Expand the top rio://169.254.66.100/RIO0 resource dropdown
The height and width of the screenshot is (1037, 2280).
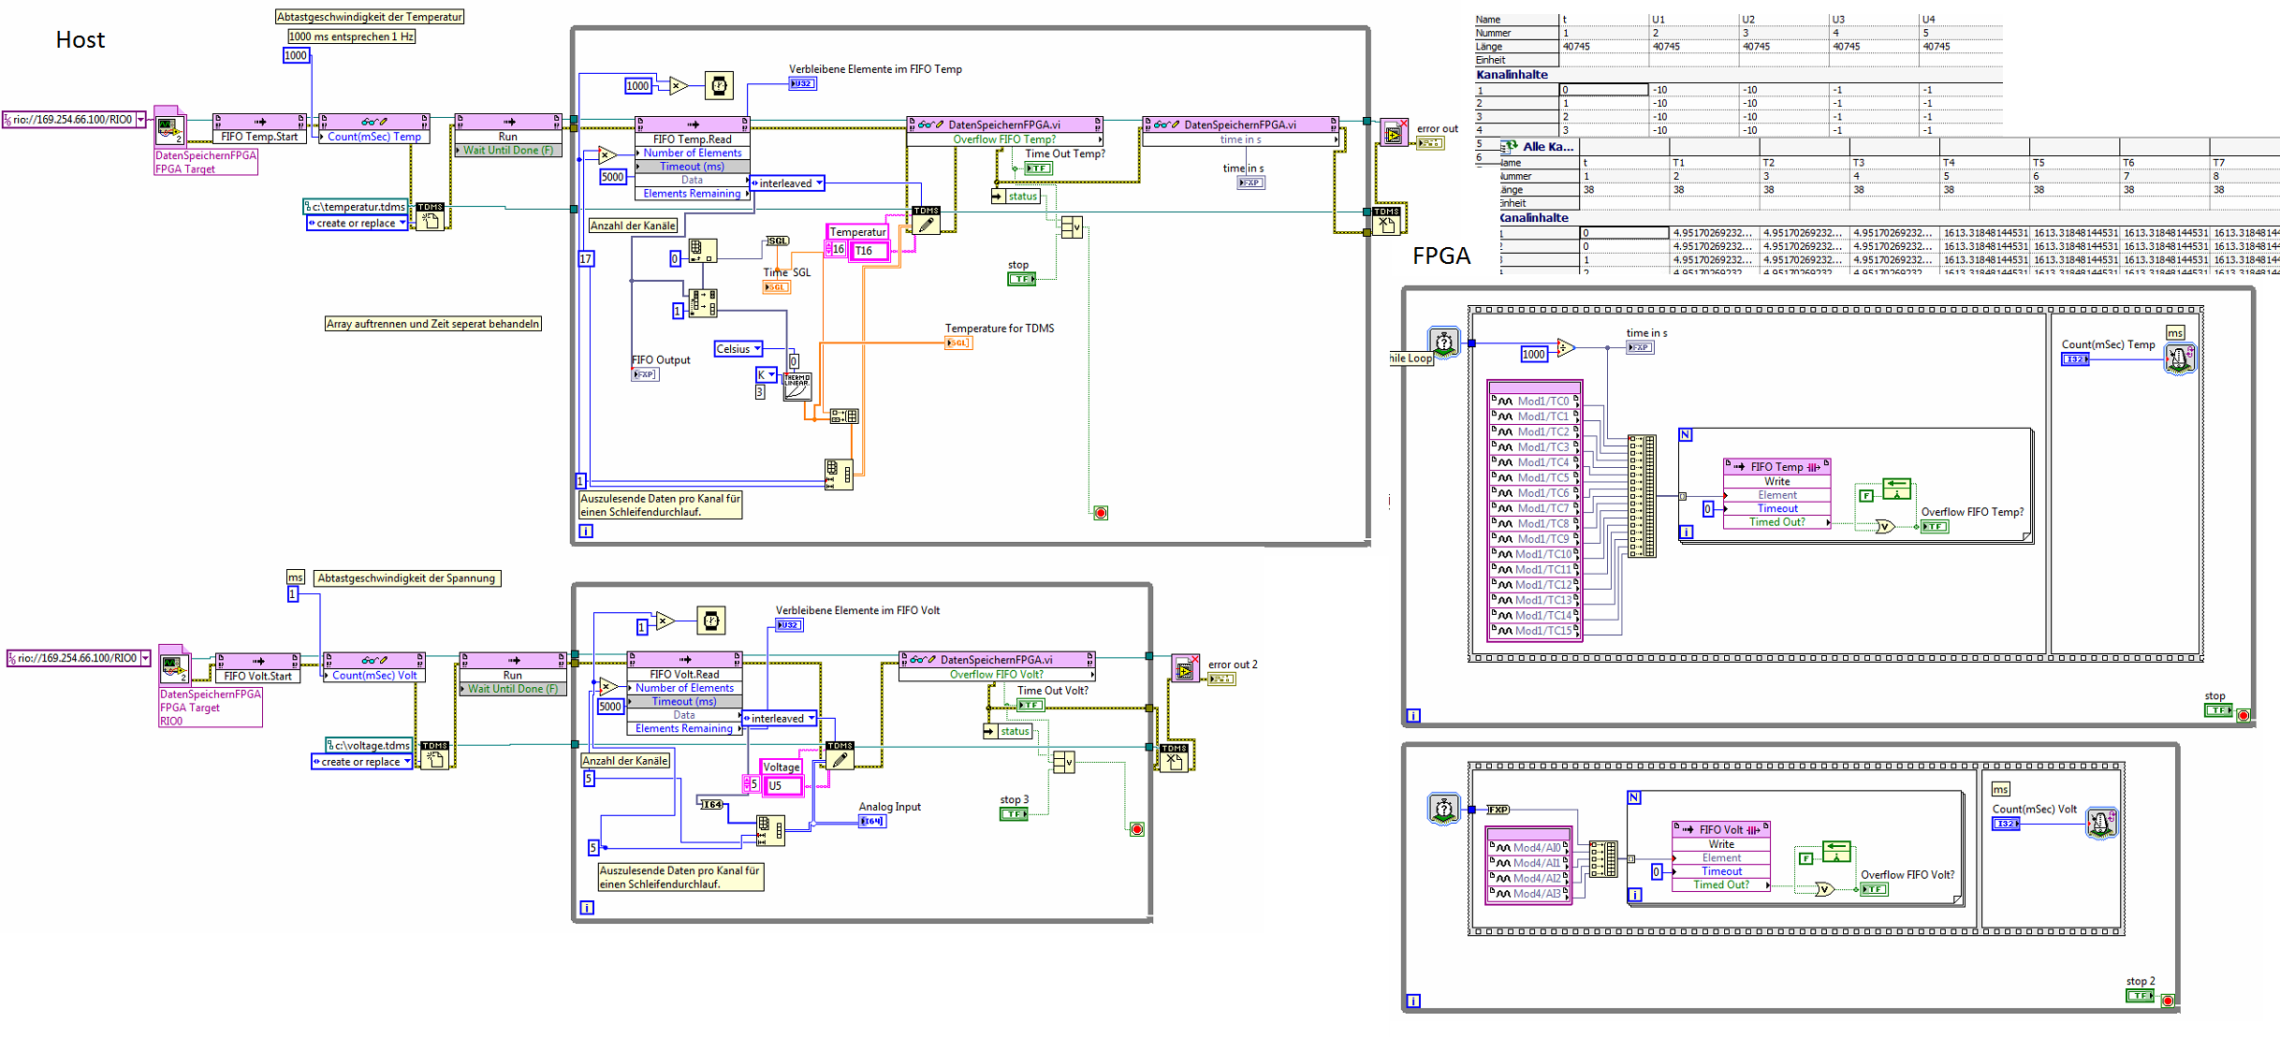tap(141, 120)
